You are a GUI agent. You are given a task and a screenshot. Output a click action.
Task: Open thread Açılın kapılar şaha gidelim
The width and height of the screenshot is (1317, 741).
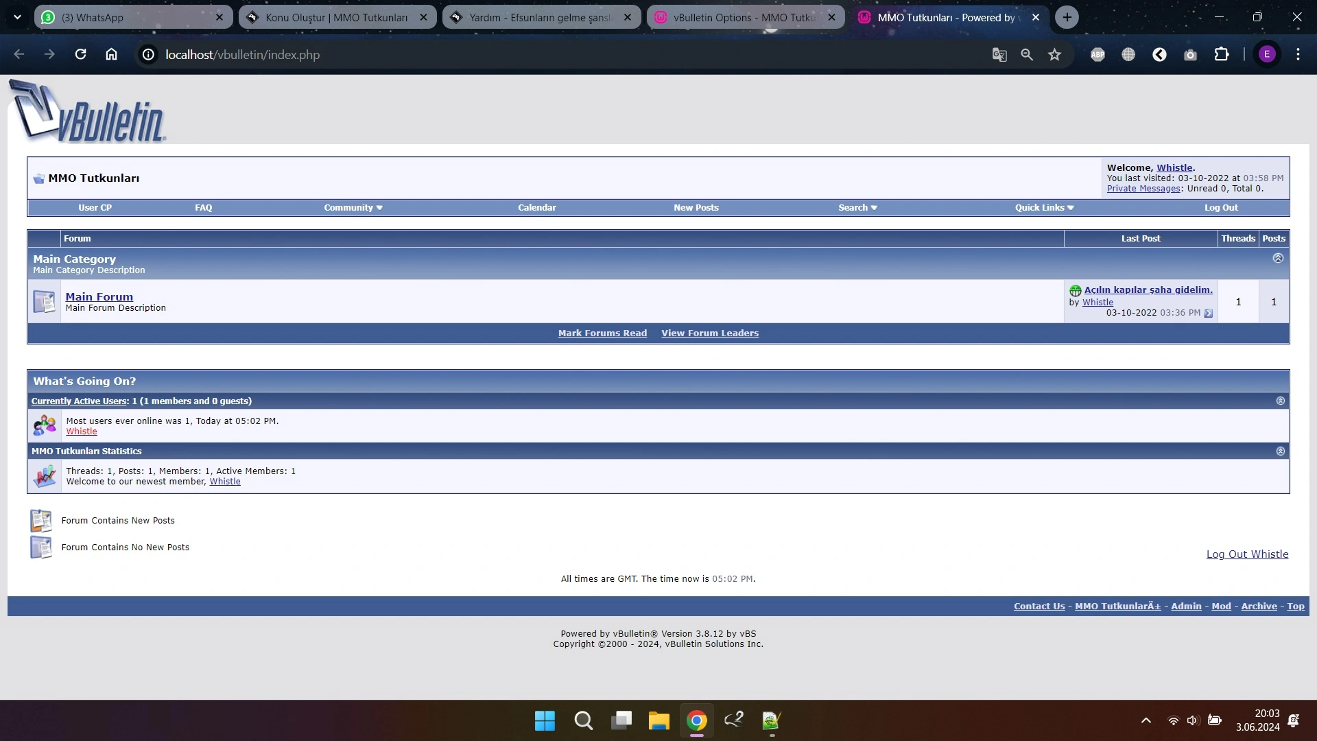click(1148, 290)
